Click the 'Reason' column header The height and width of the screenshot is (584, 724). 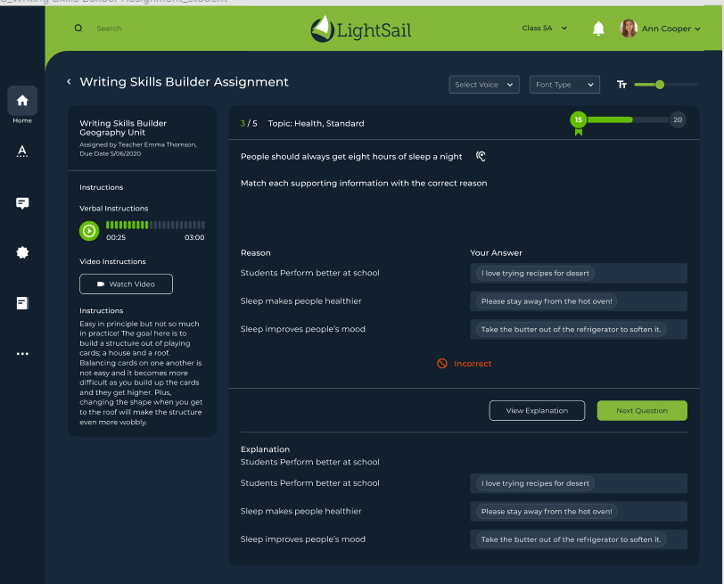[x=255, y=253]
